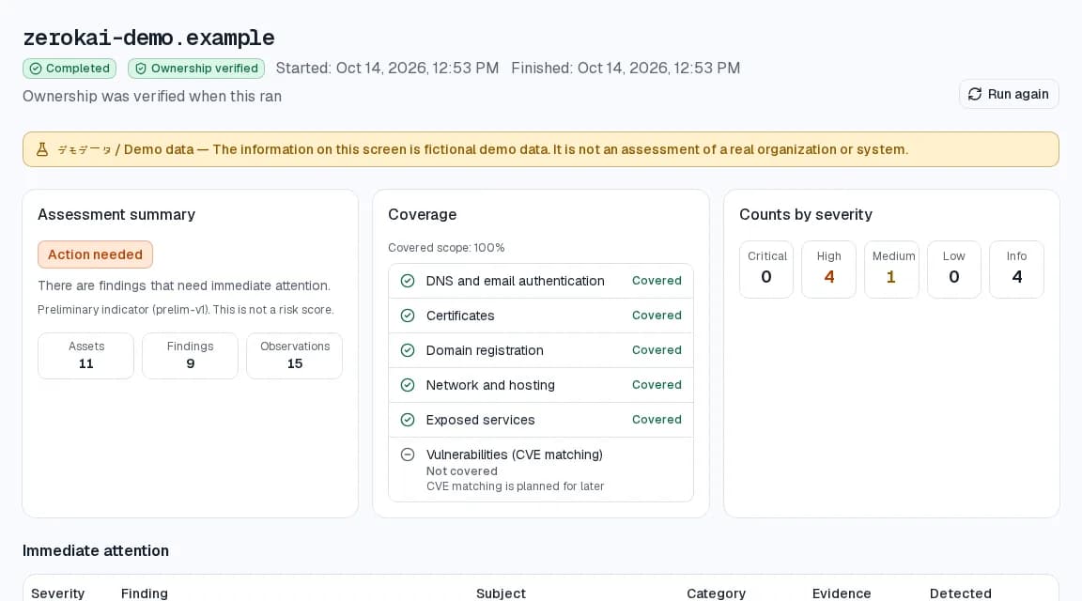Select the Low severity count tile

953,270
